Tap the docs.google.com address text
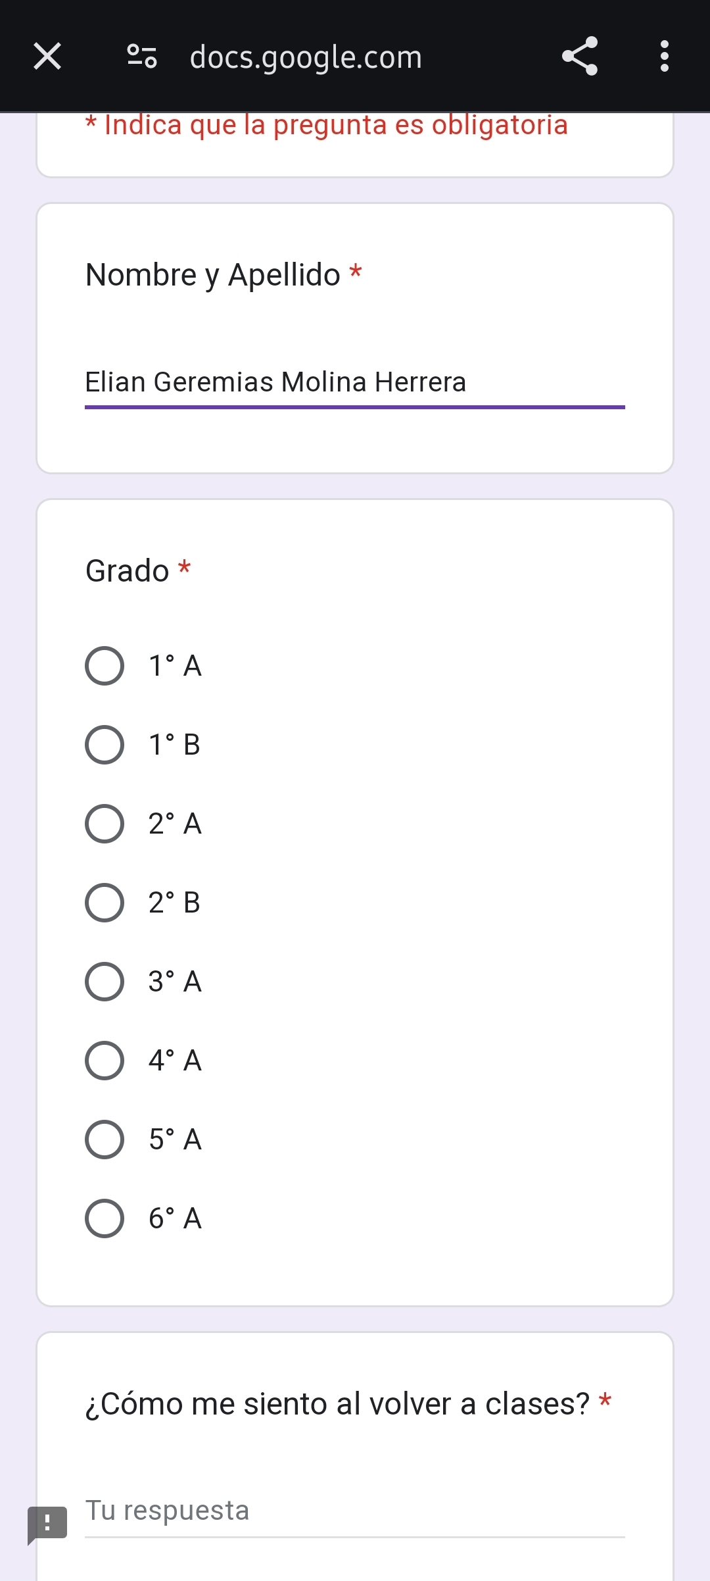Screen dimensions: 710x1581 (306, 57)
